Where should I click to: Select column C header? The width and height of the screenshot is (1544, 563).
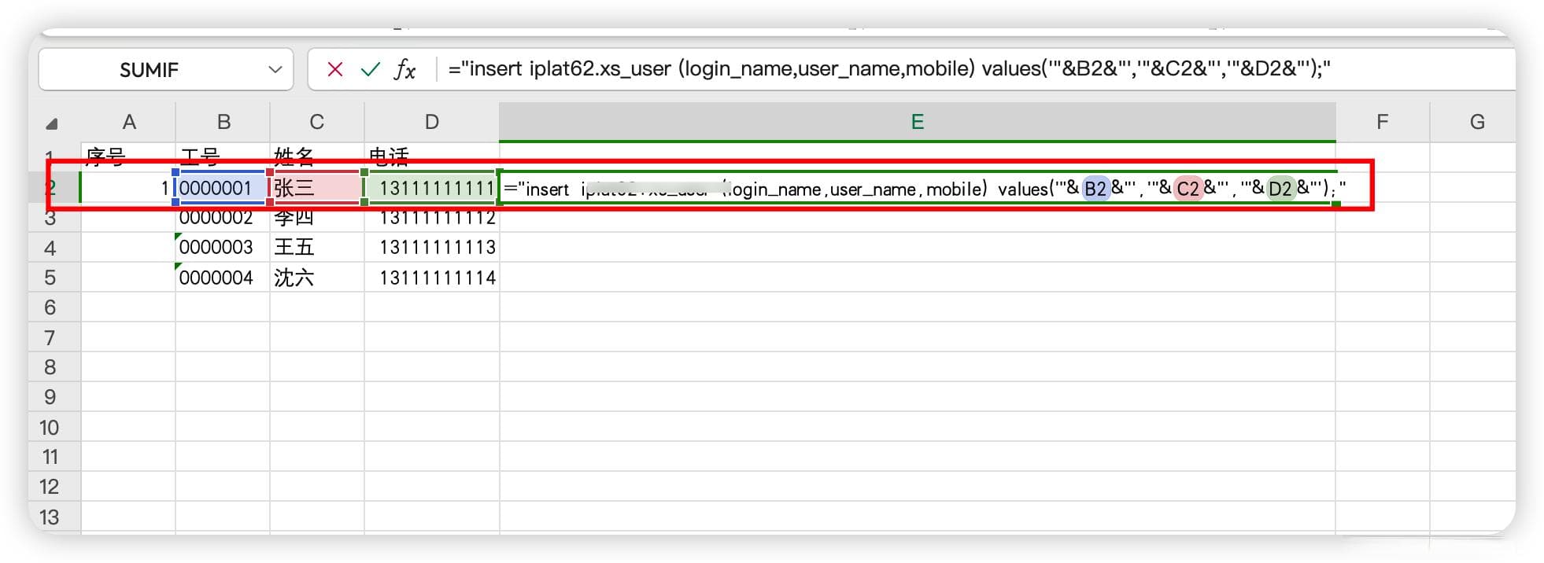(x=317, y=122)
